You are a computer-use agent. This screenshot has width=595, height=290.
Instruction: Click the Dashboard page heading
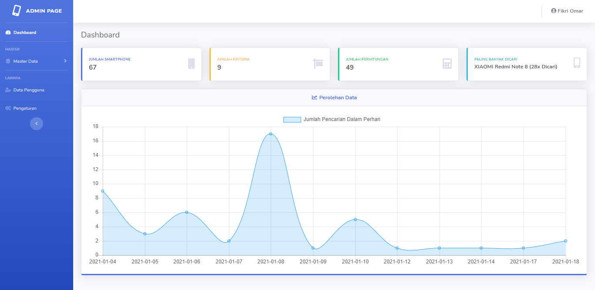point(100,35)
